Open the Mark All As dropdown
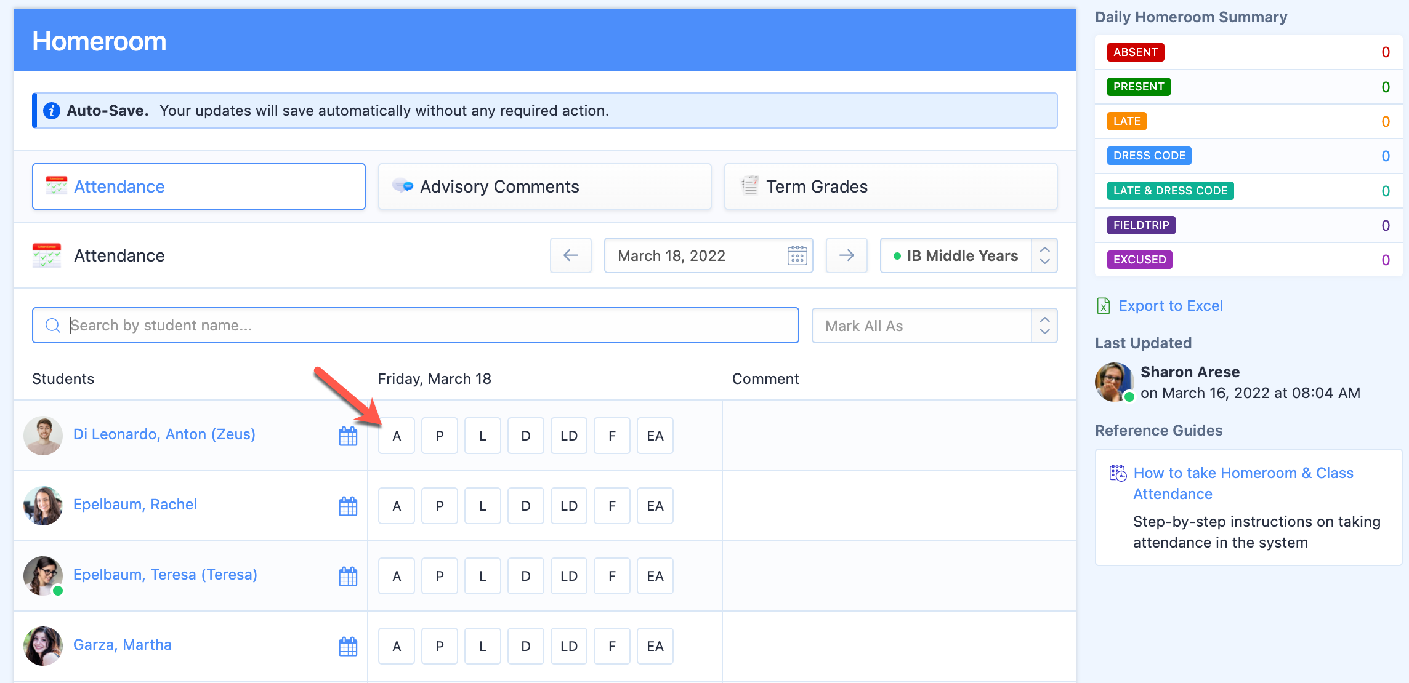Screen dimensions: 1409x683 tap(934, 326)
